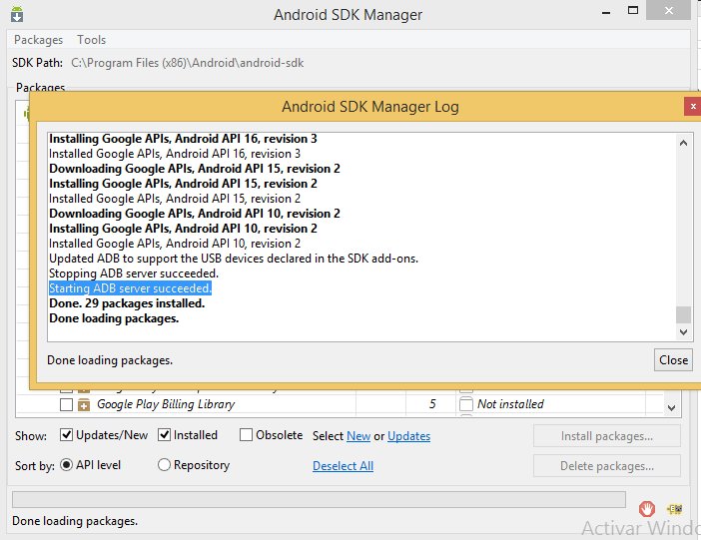Screen dimensions: 701x540
Task: Click 'Installing Google APIs, Android API 15, revision 2'
Action: click(183, 184)
